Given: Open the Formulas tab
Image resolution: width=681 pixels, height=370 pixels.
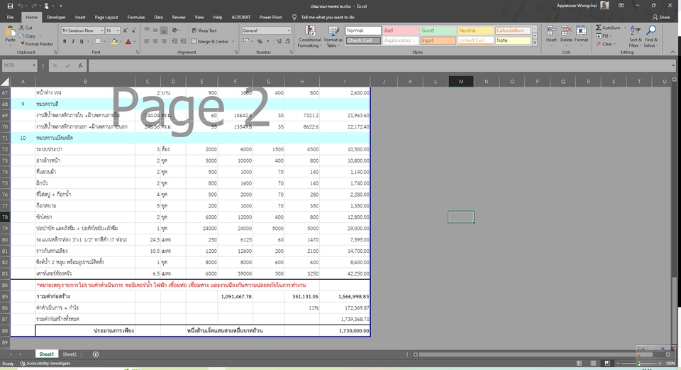Looking at the screenshot, I should point(136,17).
